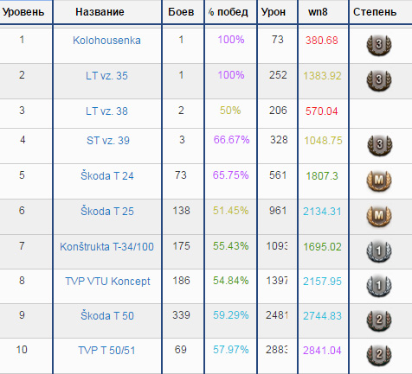Click the TVP VTU Koncept class 1 badge
Image resolution: width=412 pixels, height=374 pixels.
[x=379, y=286]
